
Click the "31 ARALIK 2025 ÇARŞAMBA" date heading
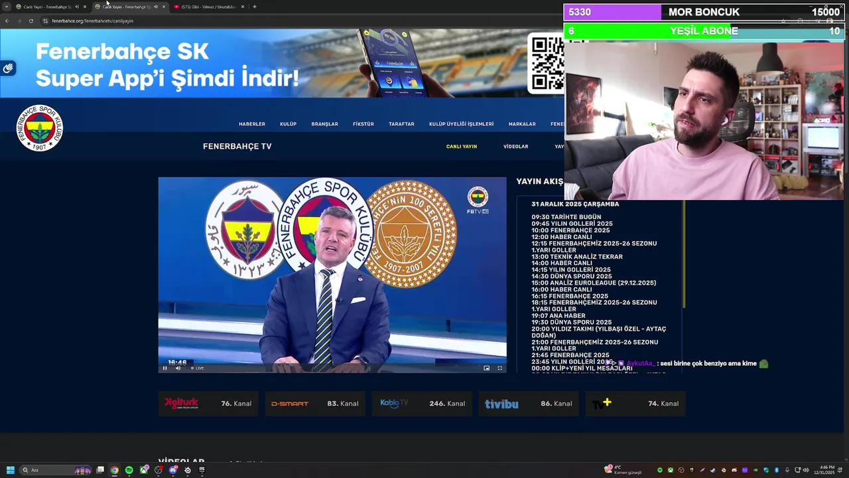(x=575, y=204)
